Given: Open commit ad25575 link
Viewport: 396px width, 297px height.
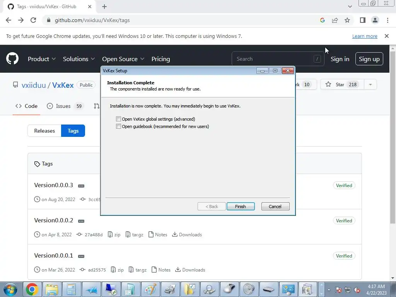Looking at the screenshot, I should (93, 270).
